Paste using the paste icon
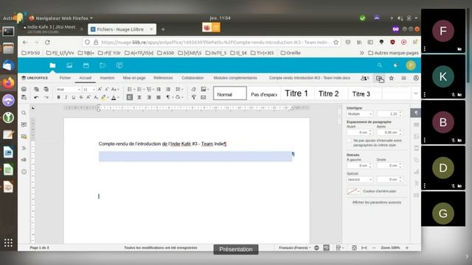Viewport: 472px width, 265px height. [x=46, y=89]
